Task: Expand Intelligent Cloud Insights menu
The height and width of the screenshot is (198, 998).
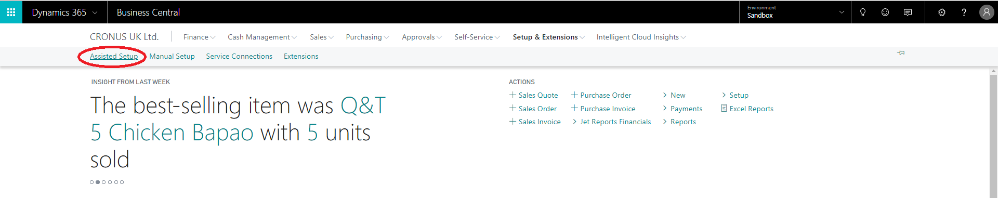Action: pyautogui.click(x=641, y=37)
